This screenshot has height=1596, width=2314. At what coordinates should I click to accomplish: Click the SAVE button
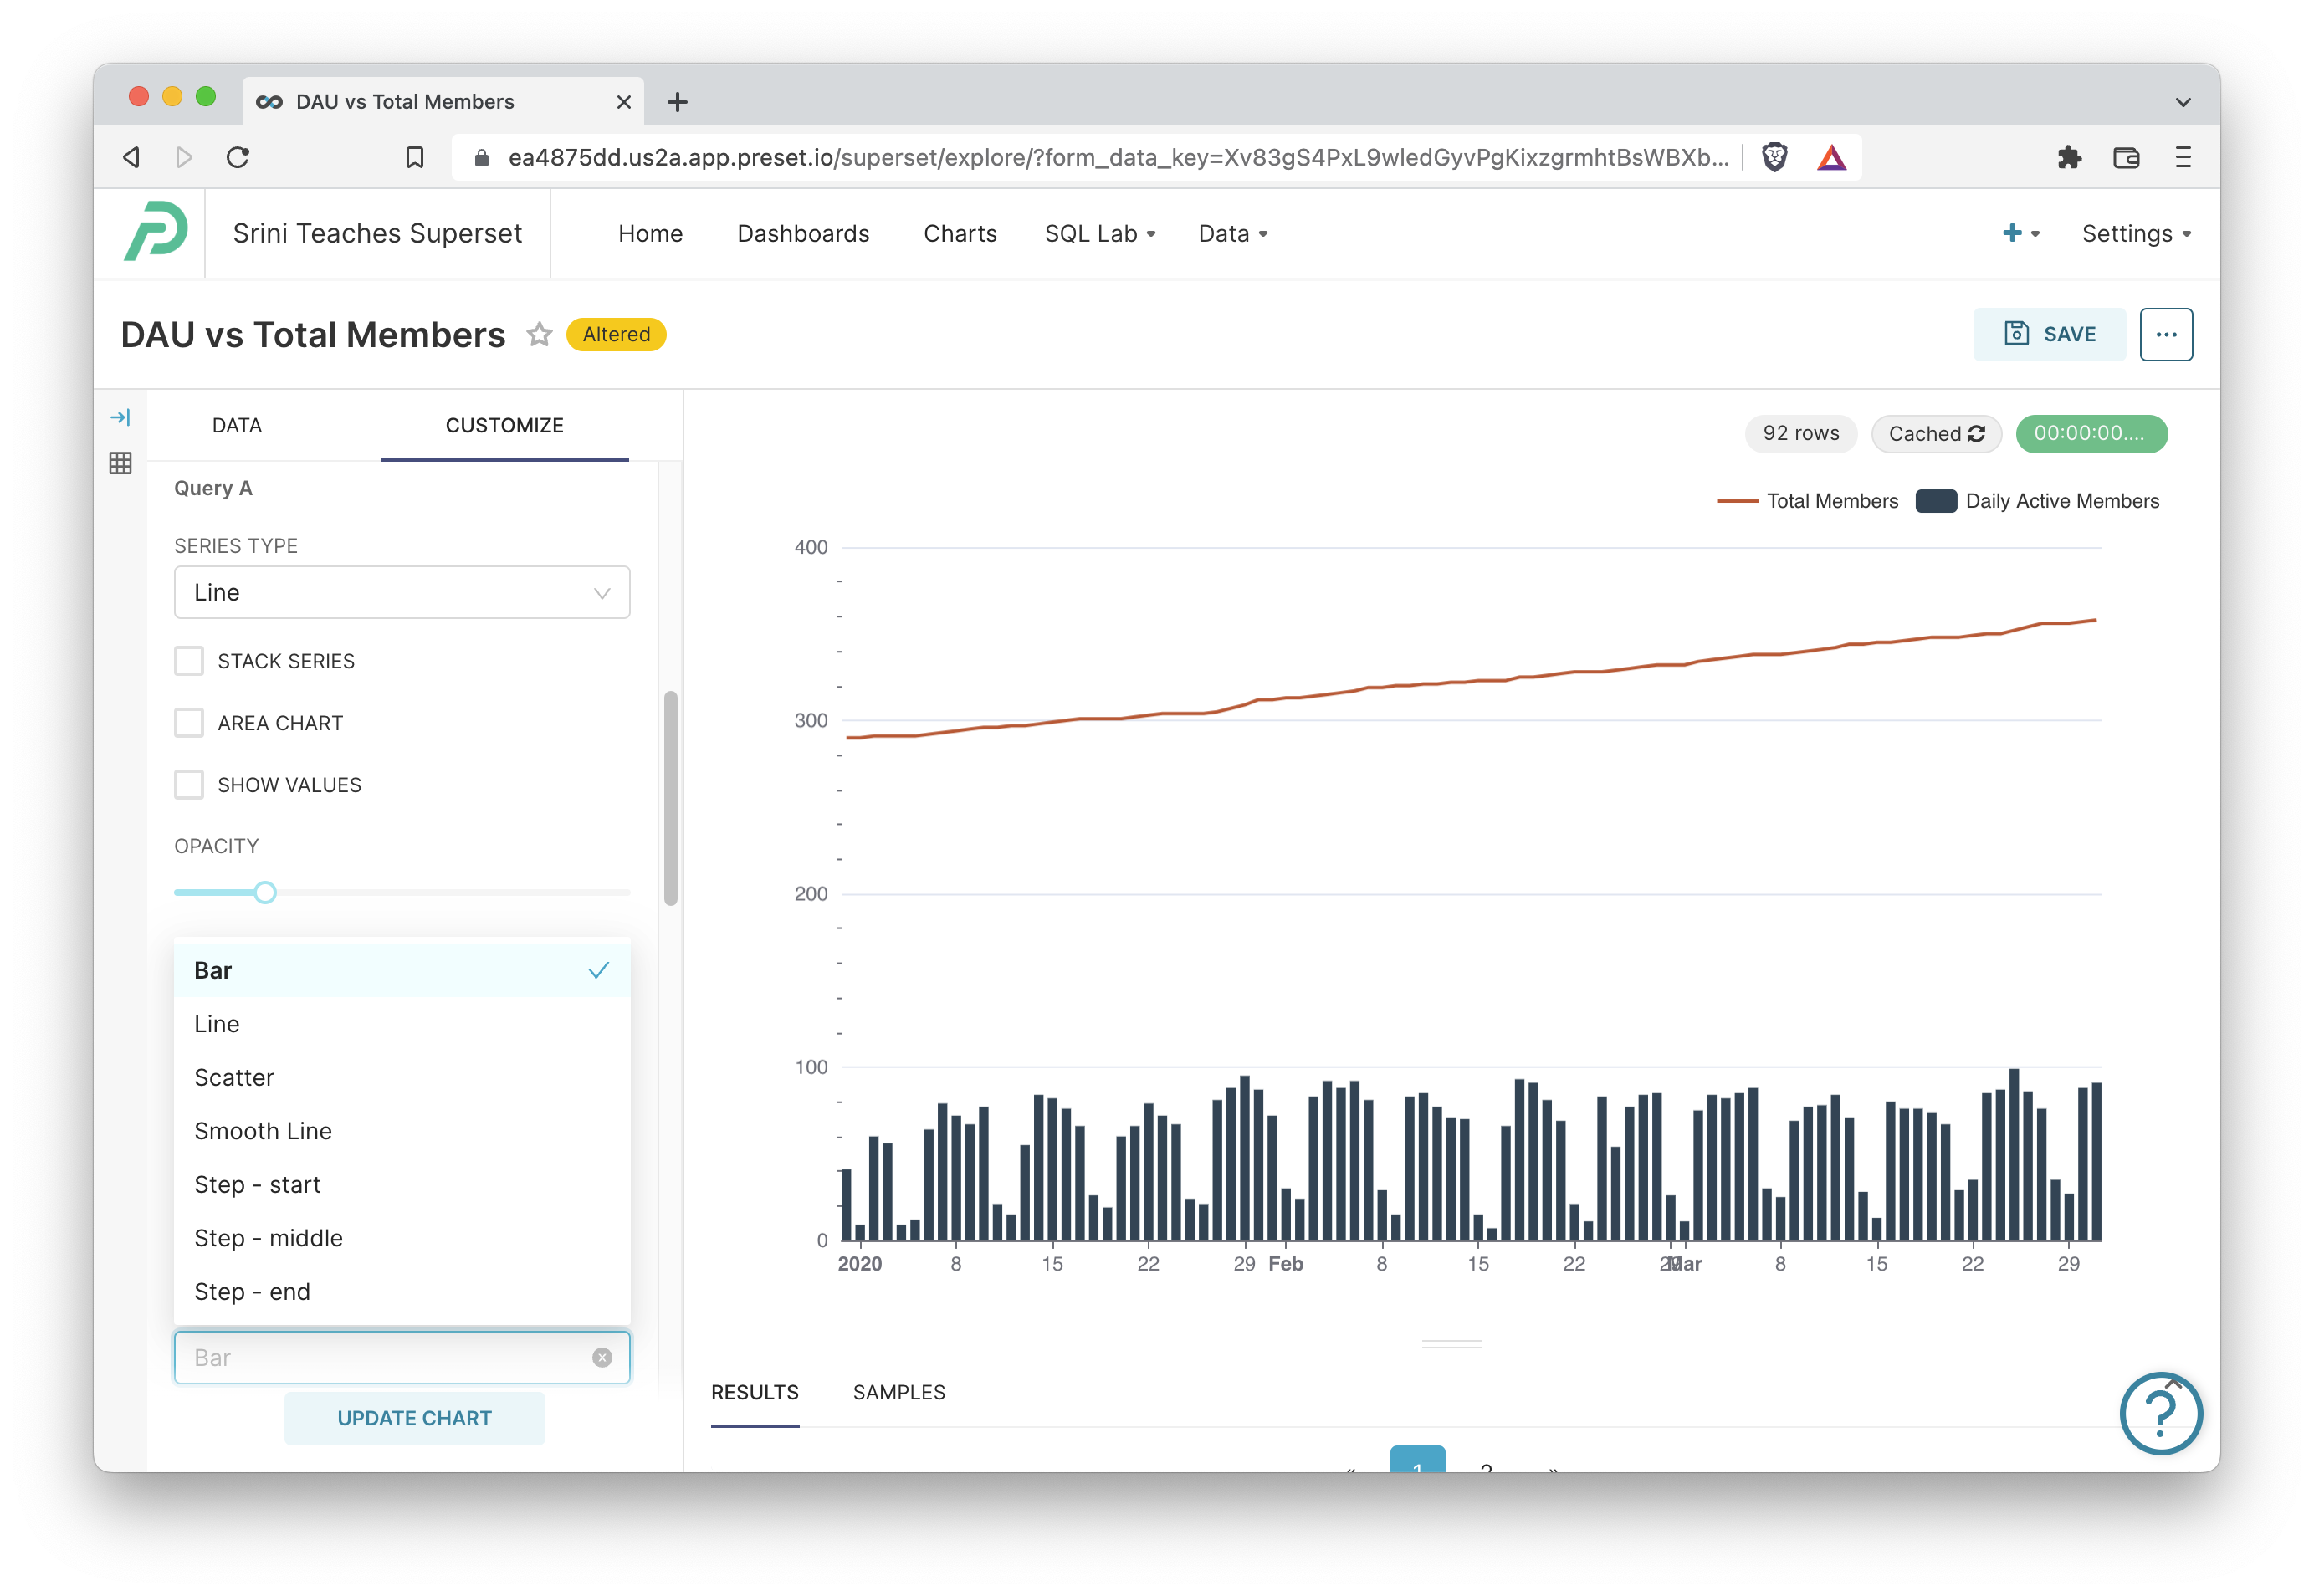(2048, 334)
